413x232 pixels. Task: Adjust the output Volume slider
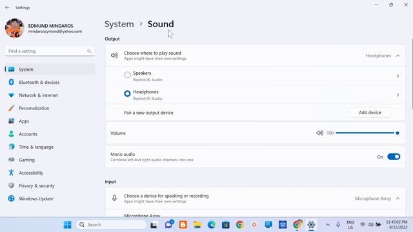(x=367, y=133)
